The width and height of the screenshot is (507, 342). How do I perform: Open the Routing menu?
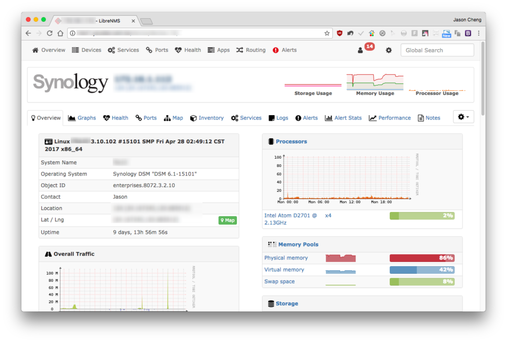coord(251,50)
